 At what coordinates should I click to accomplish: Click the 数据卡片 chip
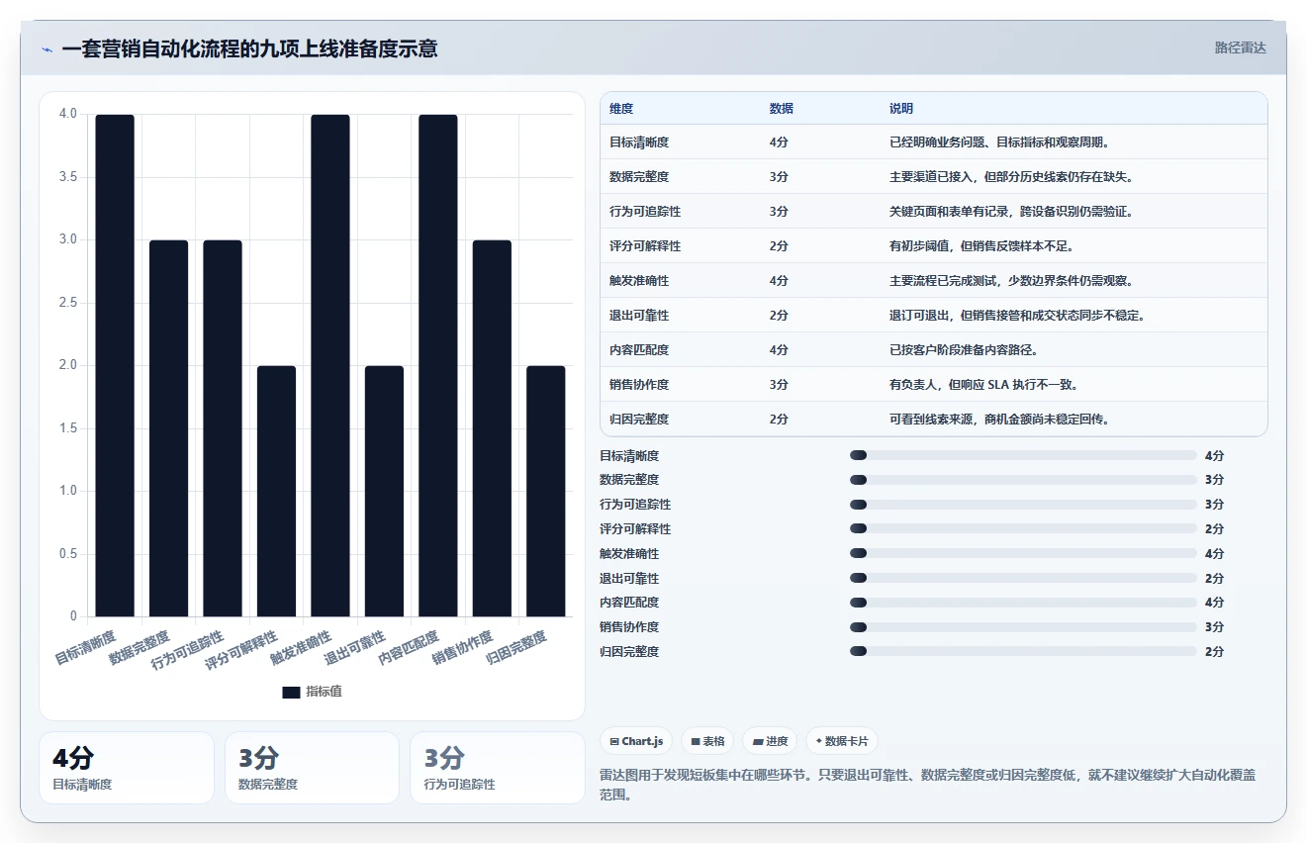(842, 741)
